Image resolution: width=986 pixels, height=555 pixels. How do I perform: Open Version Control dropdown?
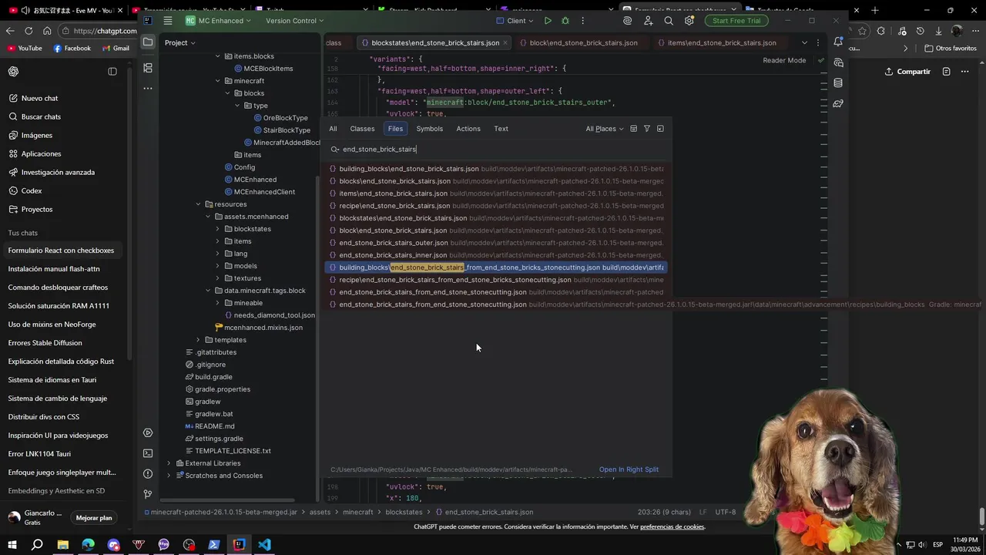pyautogui.click(x=294, y=21)
